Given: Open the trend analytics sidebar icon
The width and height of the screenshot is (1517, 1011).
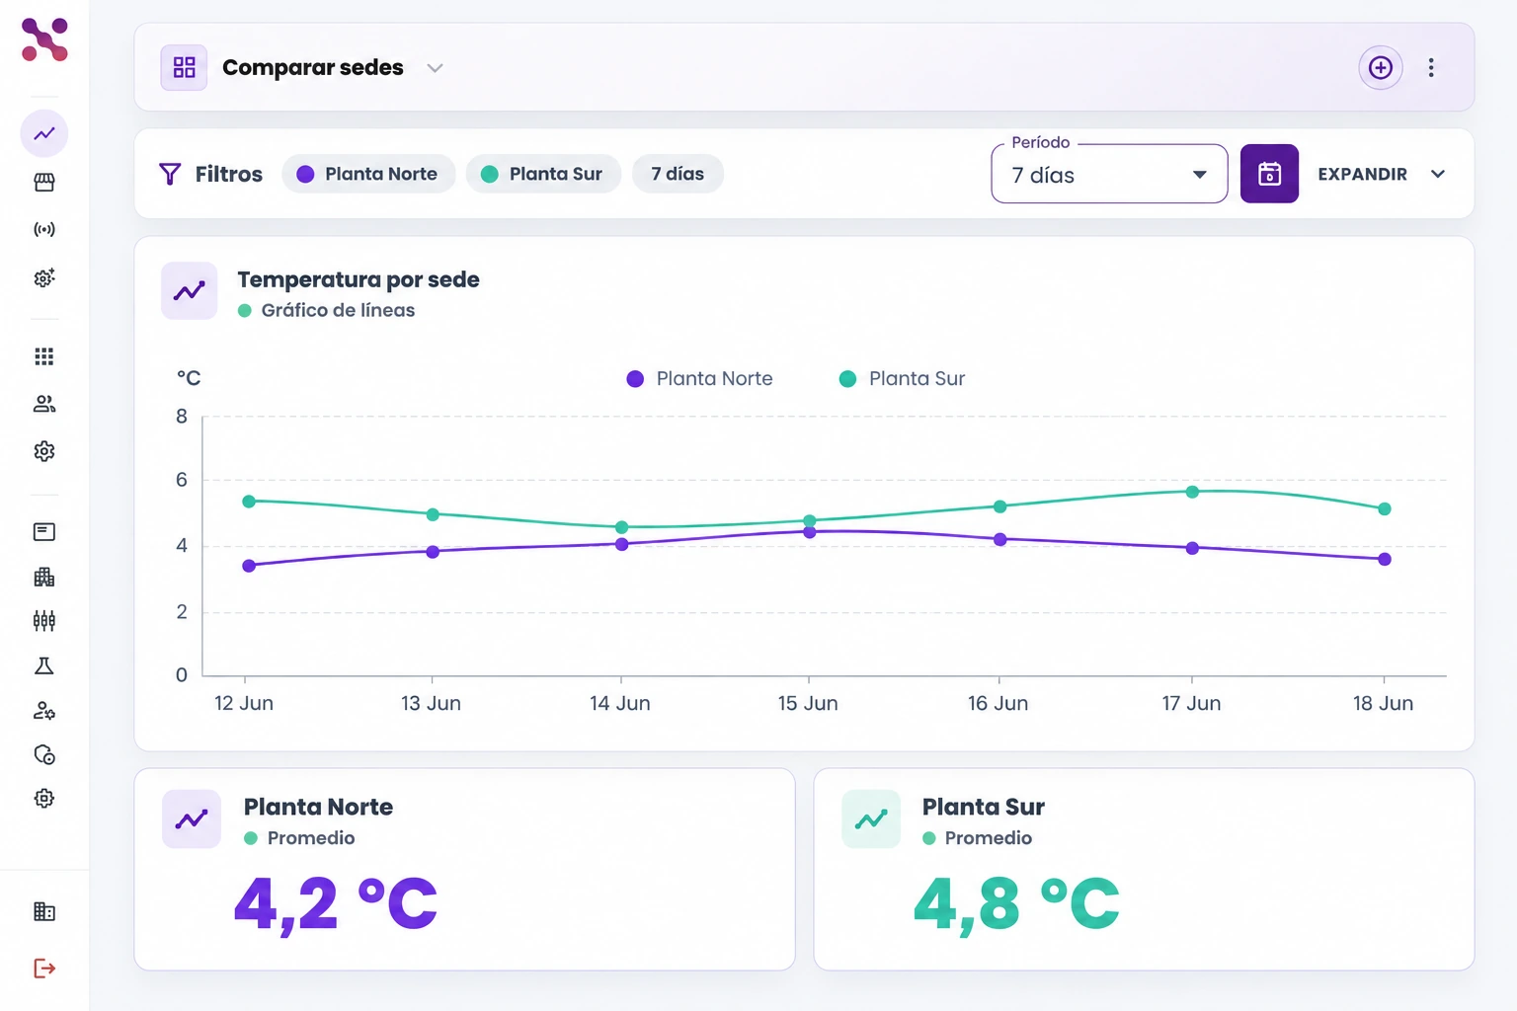Looking at the screenshot, I should 44,133.
